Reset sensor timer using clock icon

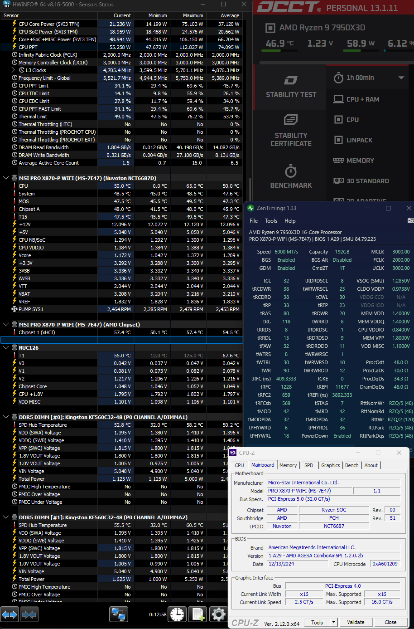(x=177, y=614)
